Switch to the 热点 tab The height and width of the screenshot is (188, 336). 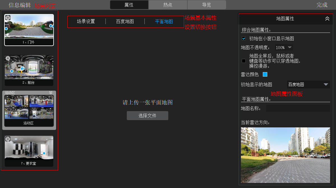coord(168,5)
